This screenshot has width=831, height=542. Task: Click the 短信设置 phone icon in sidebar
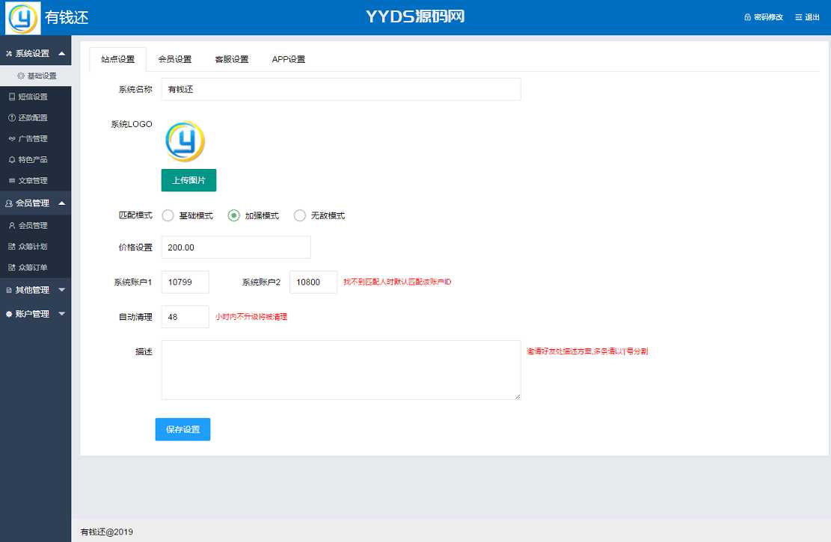click(11, 96)
